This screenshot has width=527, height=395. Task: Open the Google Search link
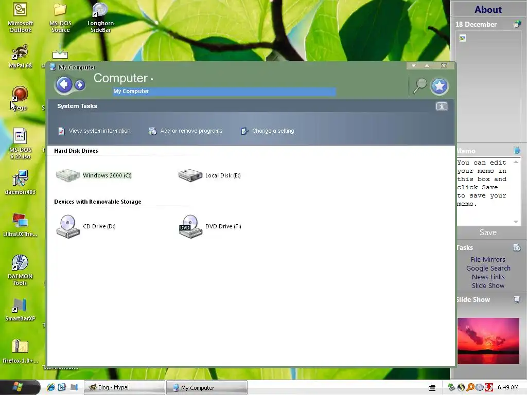tap(488, 268)
